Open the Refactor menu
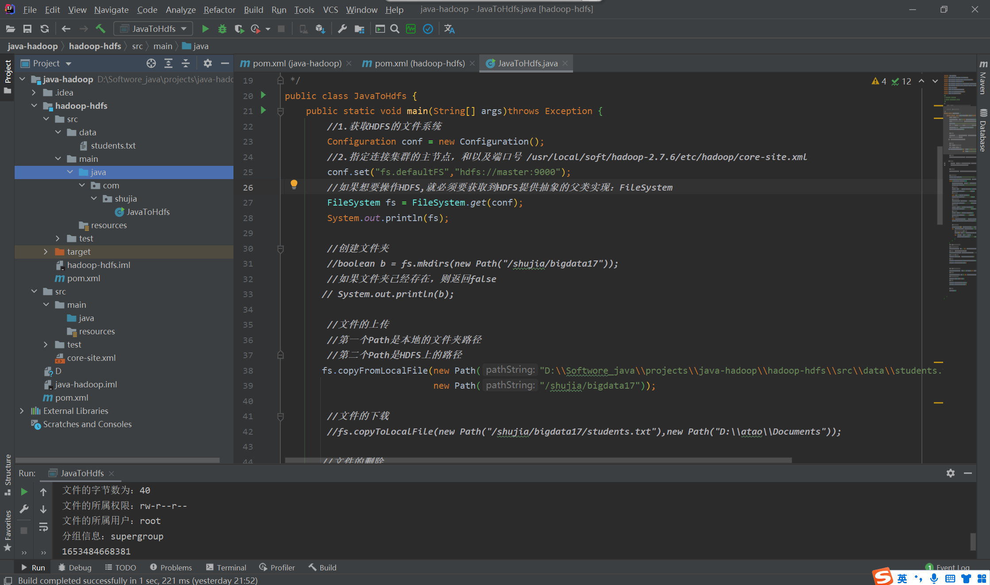 (x=219, y=9)
